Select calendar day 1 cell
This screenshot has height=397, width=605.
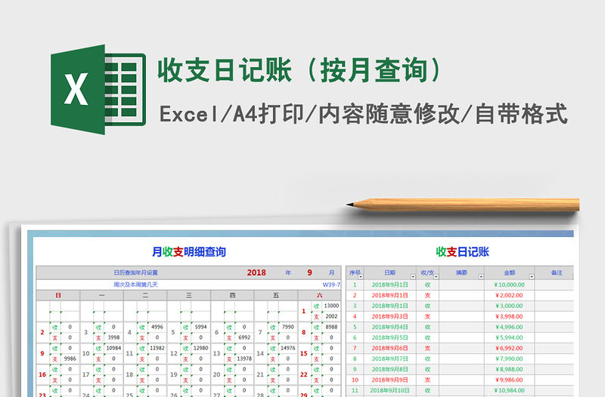(304, 311)
